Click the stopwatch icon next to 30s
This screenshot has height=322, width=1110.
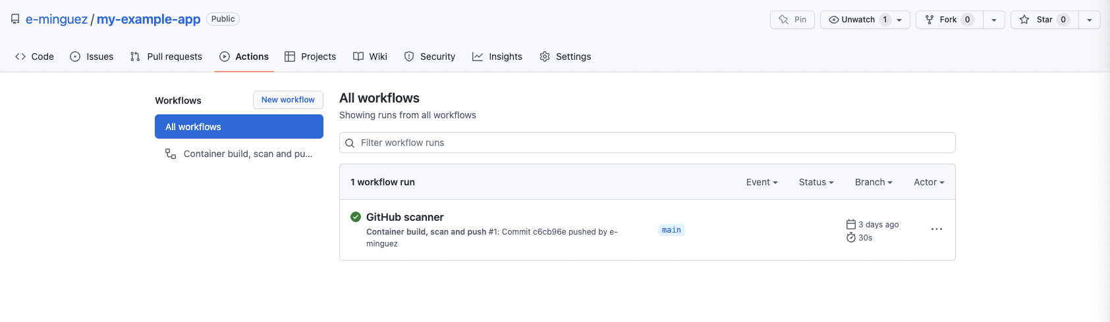point(851,237)
